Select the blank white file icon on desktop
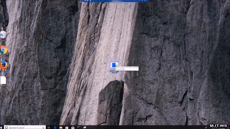The image size is (230, 129). 3,80
